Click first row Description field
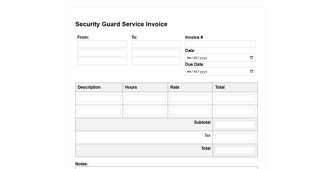Screen dimensions: 333x169 tap(99, 99)
